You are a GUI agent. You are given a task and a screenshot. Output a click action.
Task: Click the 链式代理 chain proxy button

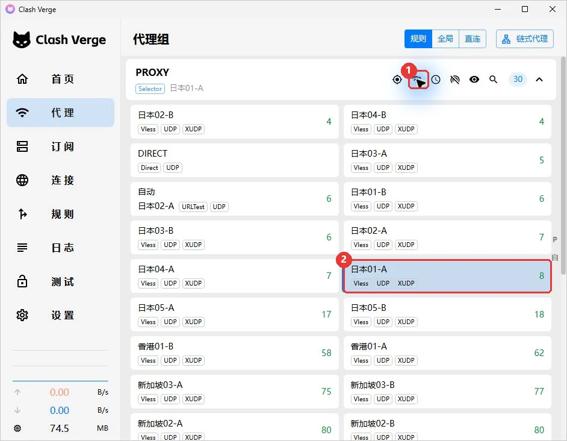[x=525, y=39]
